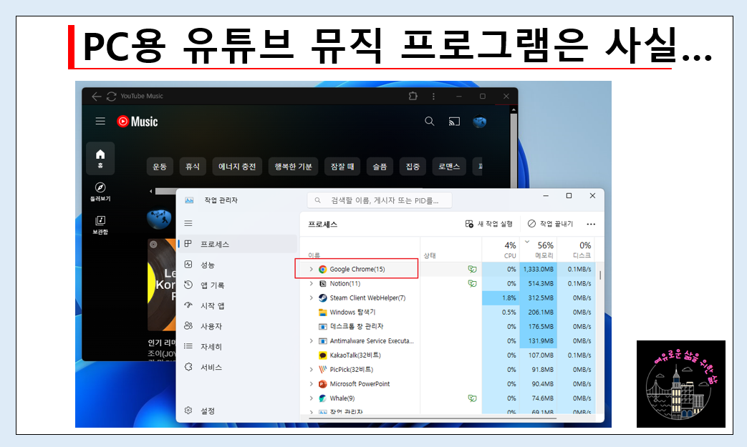The height and width of the screenshot is (447, 747).
Task: Select the 로맨스 mood chip
Action: (449, 167)
